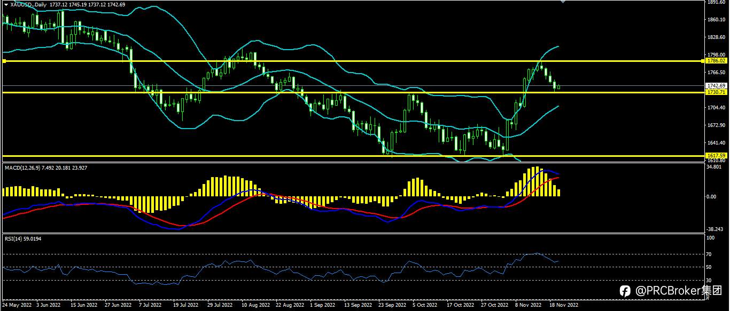Click the 22 Aug 2022 date label
The height and width of the screenshot is (311, 730).
pos(290,306)
